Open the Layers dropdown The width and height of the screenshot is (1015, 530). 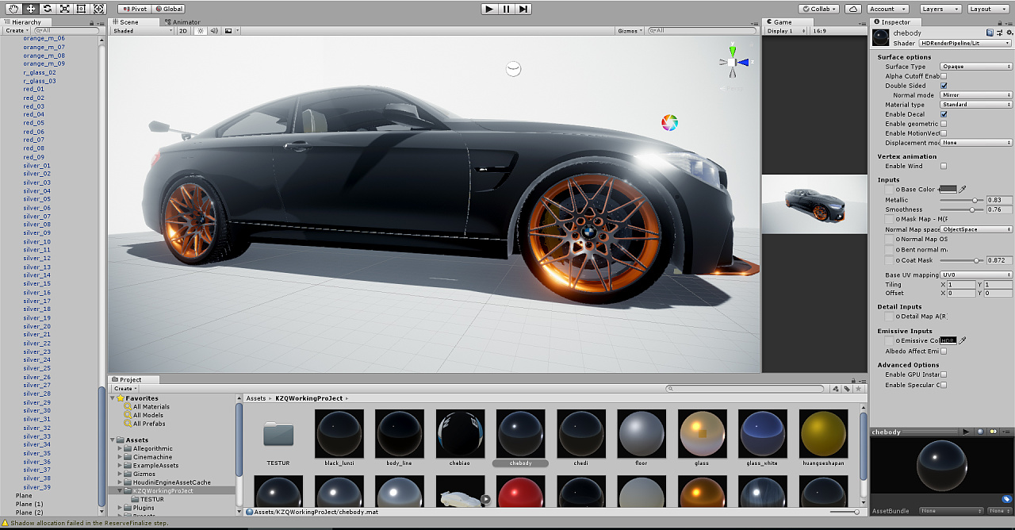[x=940, y=9]
